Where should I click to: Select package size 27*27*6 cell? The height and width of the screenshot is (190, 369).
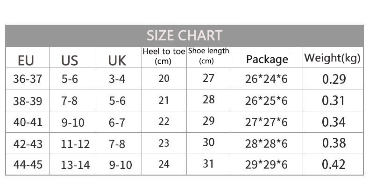266,122
